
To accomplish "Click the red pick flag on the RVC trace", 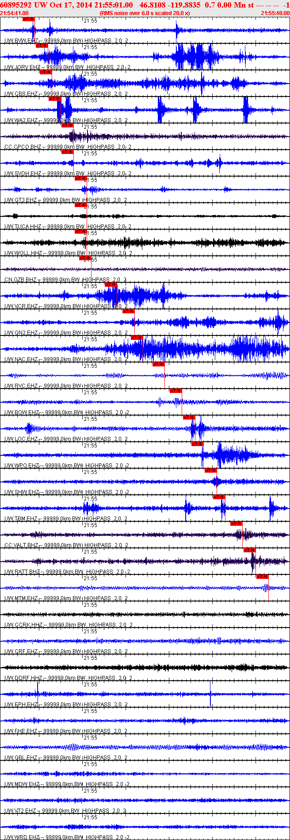I will point(158,364).
